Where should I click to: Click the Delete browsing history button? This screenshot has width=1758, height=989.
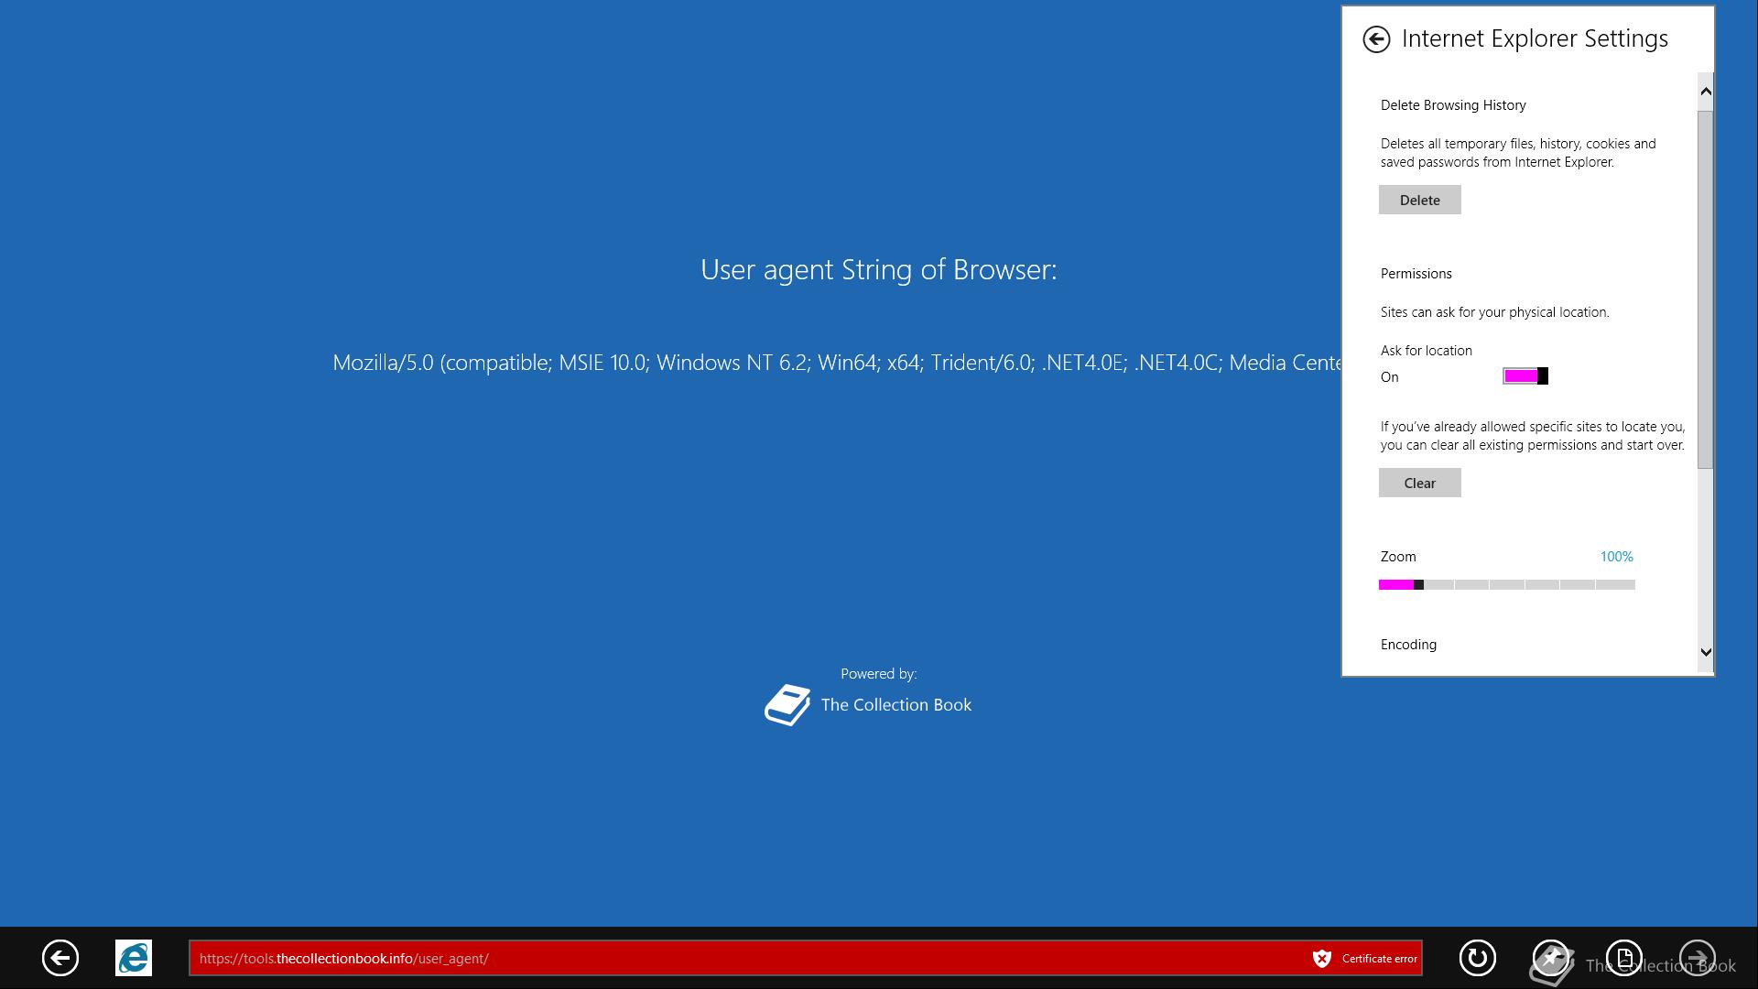coord(1419,201)
